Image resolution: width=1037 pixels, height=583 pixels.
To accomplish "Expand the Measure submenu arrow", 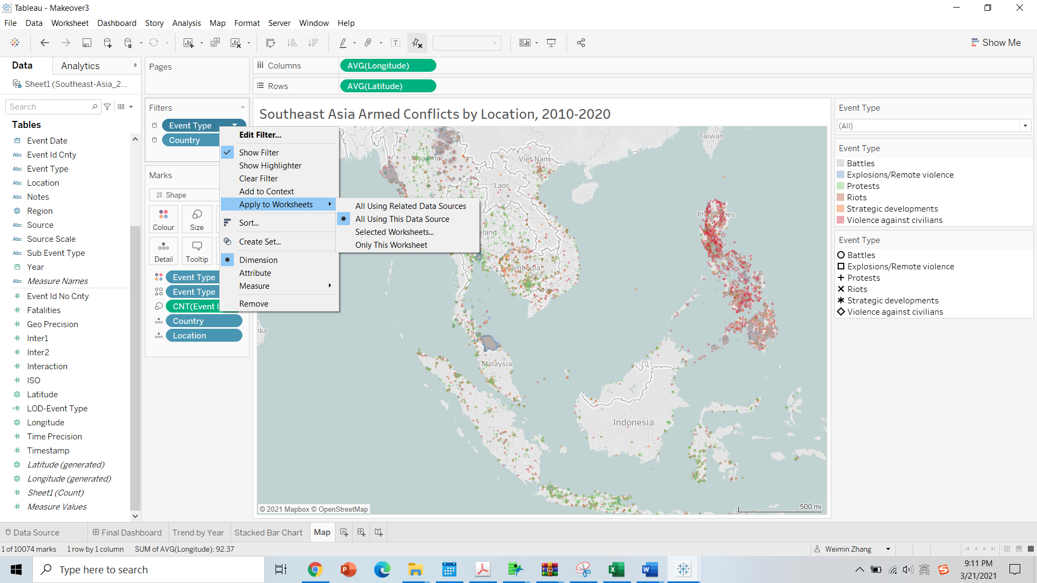I will pyautogui.click(x=329, y=286).
